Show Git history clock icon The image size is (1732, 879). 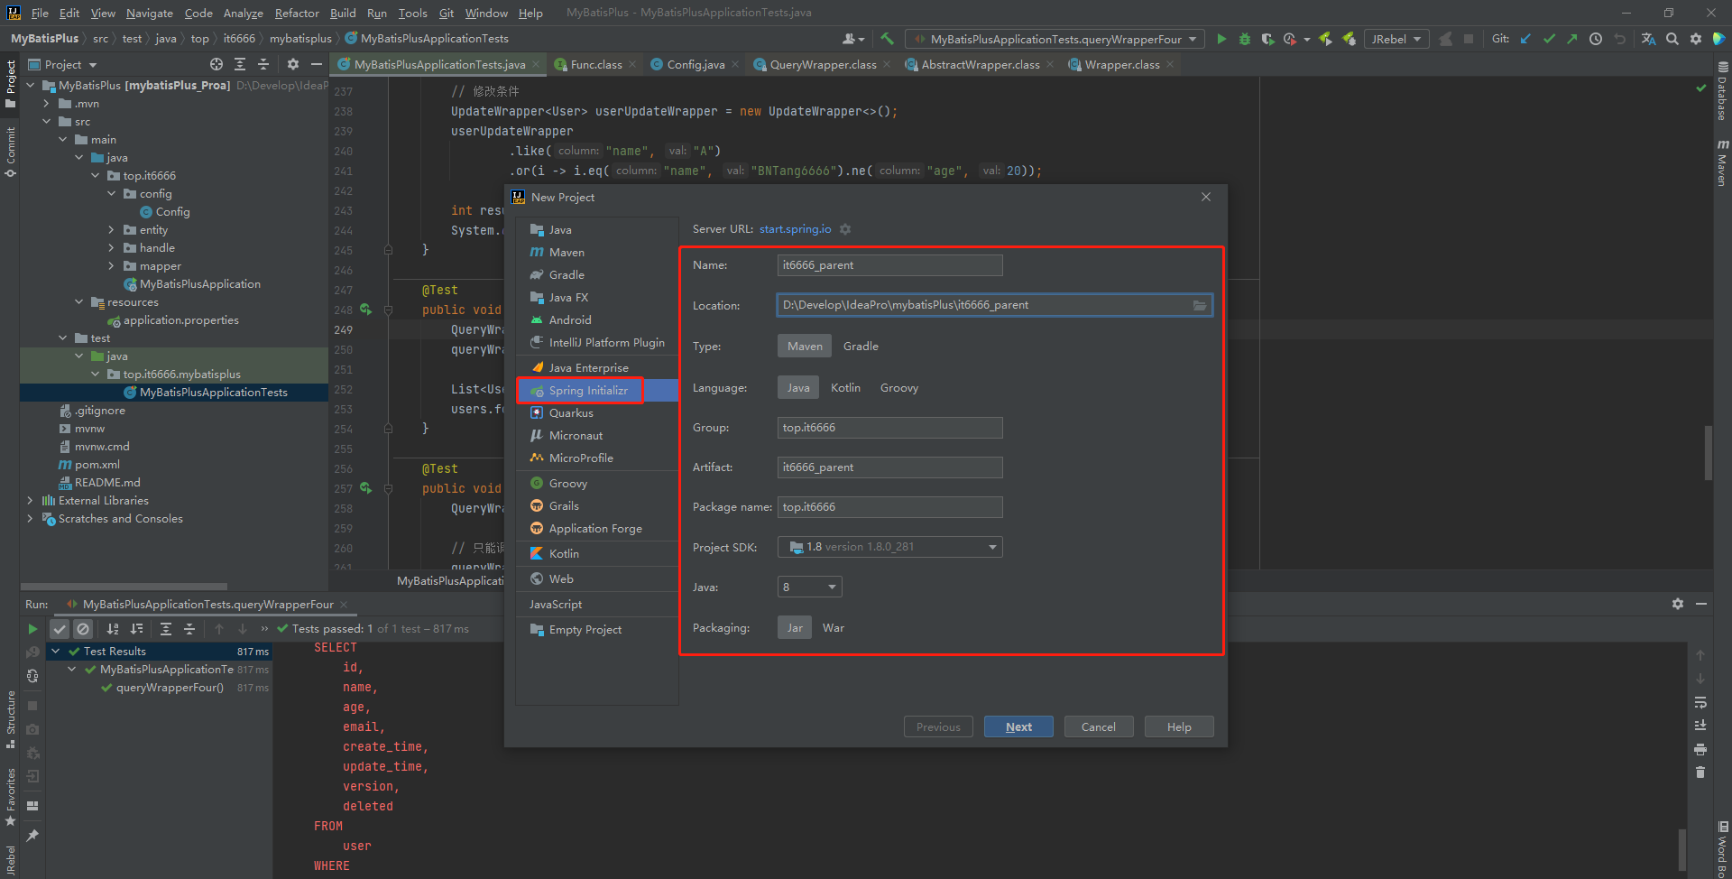(x=1596, y=39)
